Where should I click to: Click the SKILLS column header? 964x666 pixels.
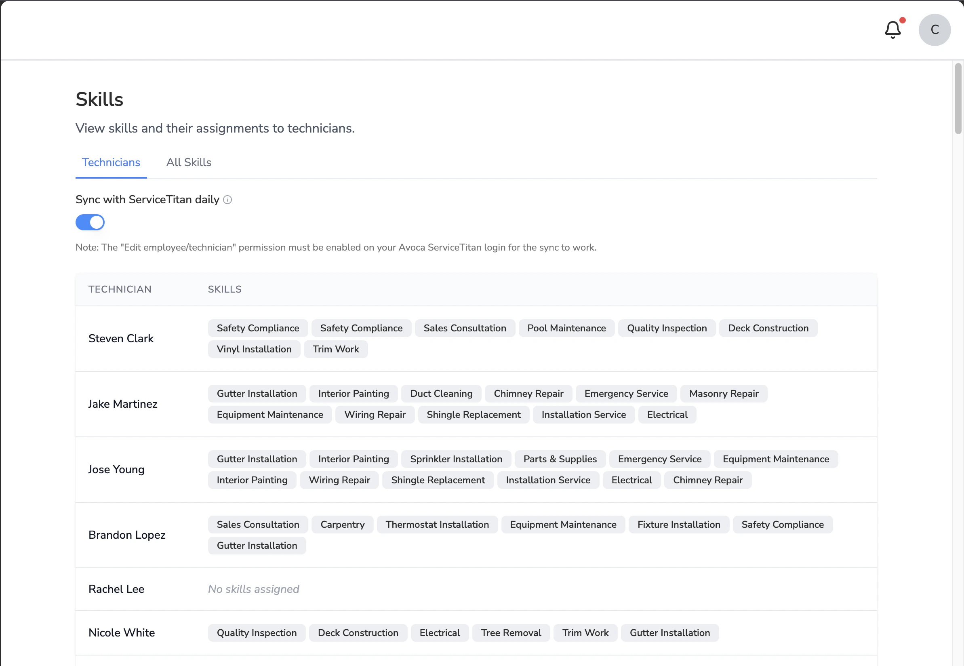(224, 289)
